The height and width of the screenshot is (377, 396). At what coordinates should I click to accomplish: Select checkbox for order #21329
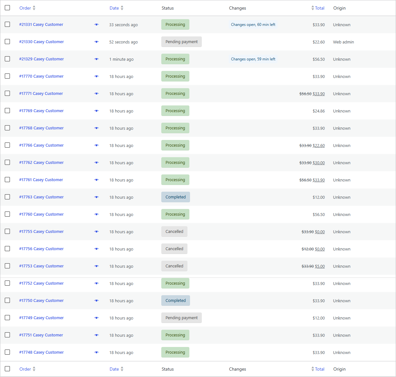[x=7, y=59]
